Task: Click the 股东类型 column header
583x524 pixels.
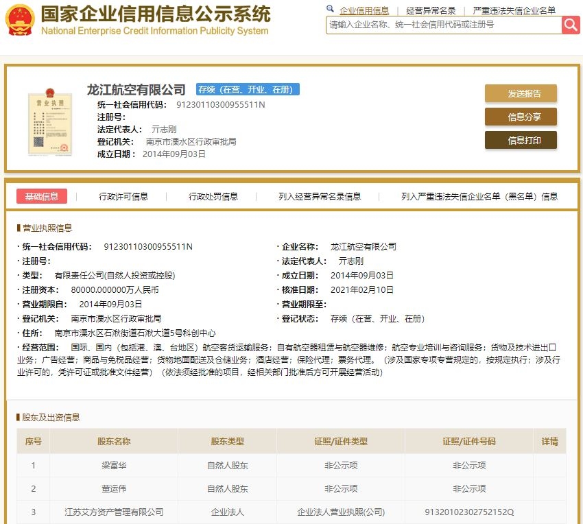Action: [x=227, y=442]
